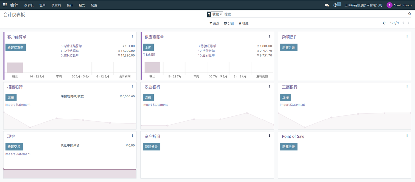The width and height of the screenshot is (415, 182).
Task: Open 招商银行 card kebab menu
Action: pos(132,86)
